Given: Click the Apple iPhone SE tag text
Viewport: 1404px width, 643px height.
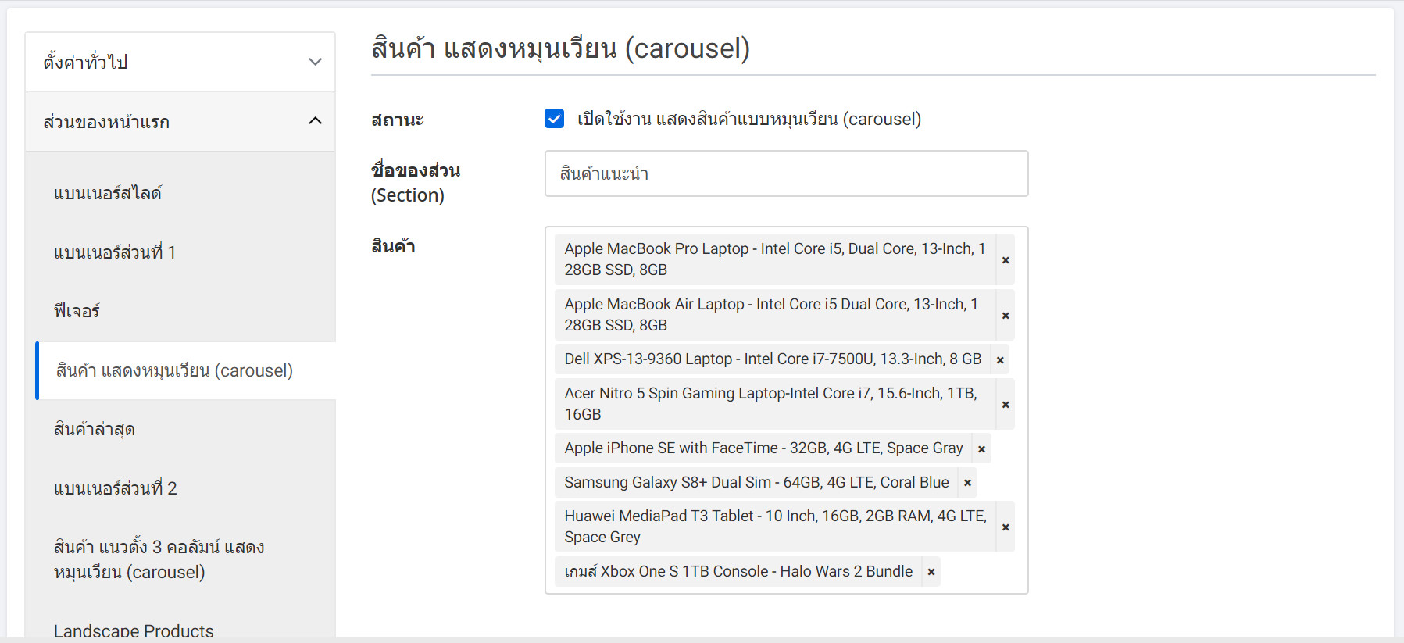Looking at the screenshot, I should tap(763, 448).
